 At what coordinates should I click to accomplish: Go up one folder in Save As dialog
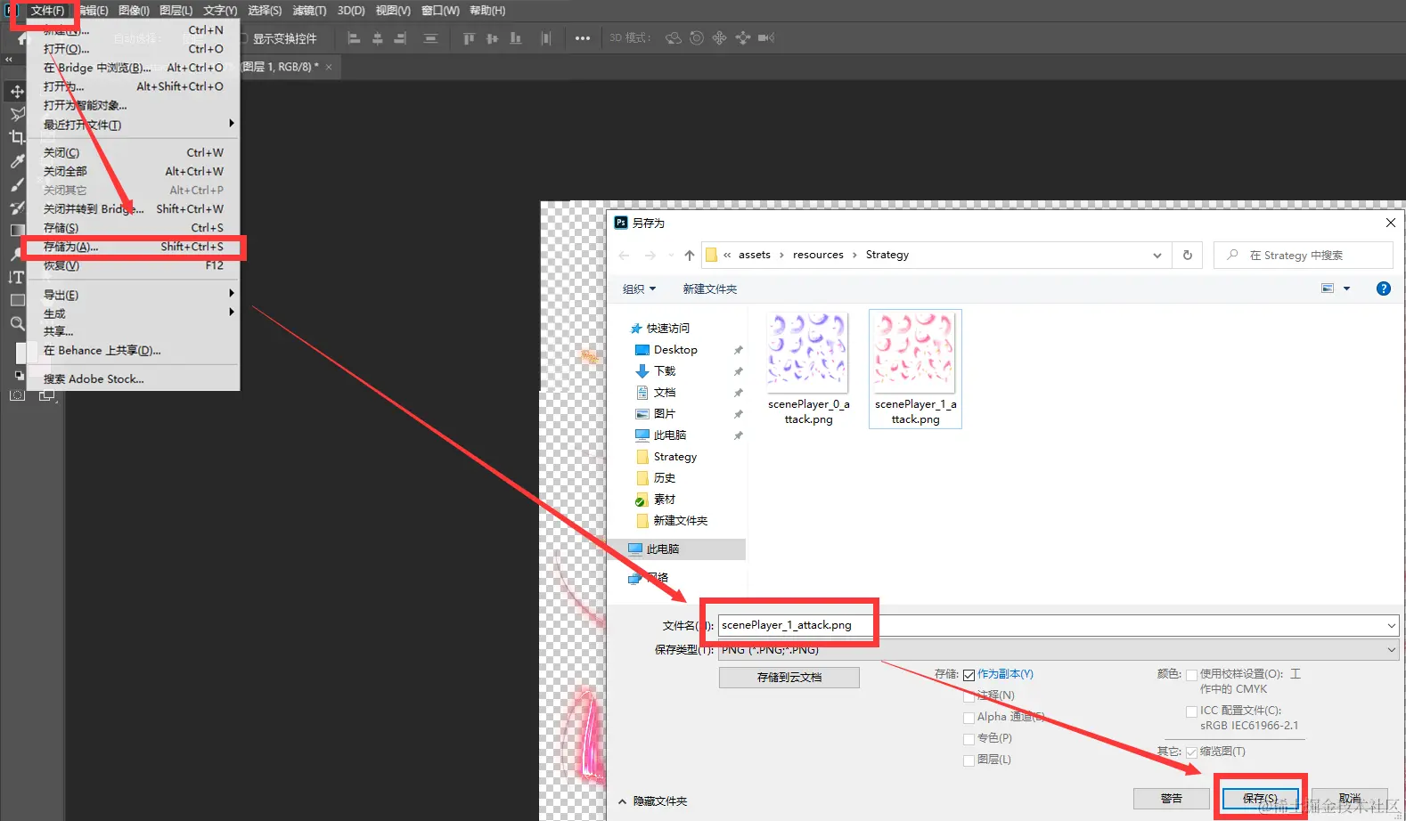[x=689, y=256]
